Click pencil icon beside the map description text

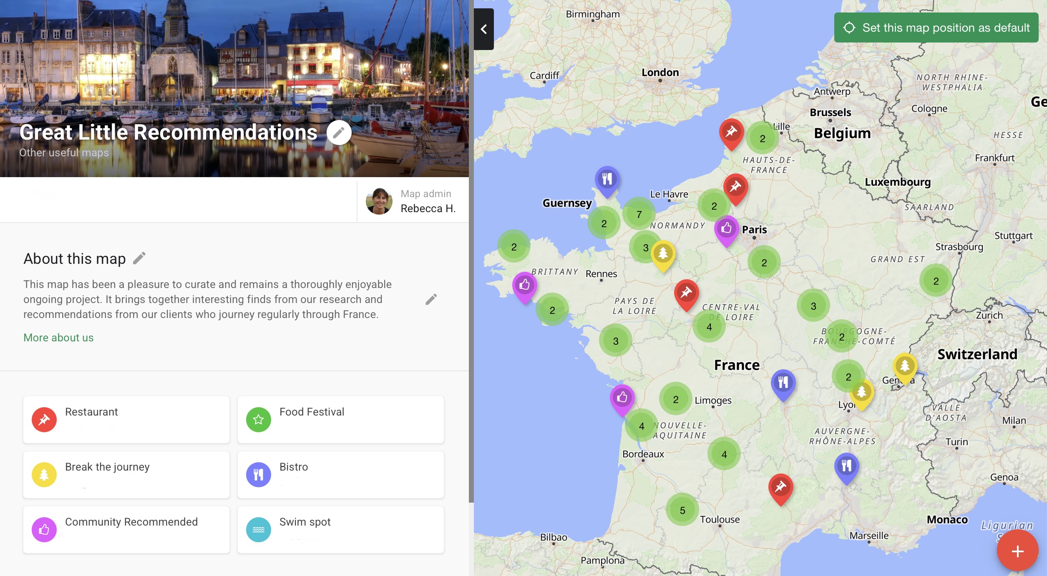point(431,299)
